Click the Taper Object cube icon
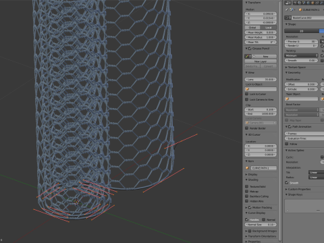324x243 pixels. tap(288, 99)
